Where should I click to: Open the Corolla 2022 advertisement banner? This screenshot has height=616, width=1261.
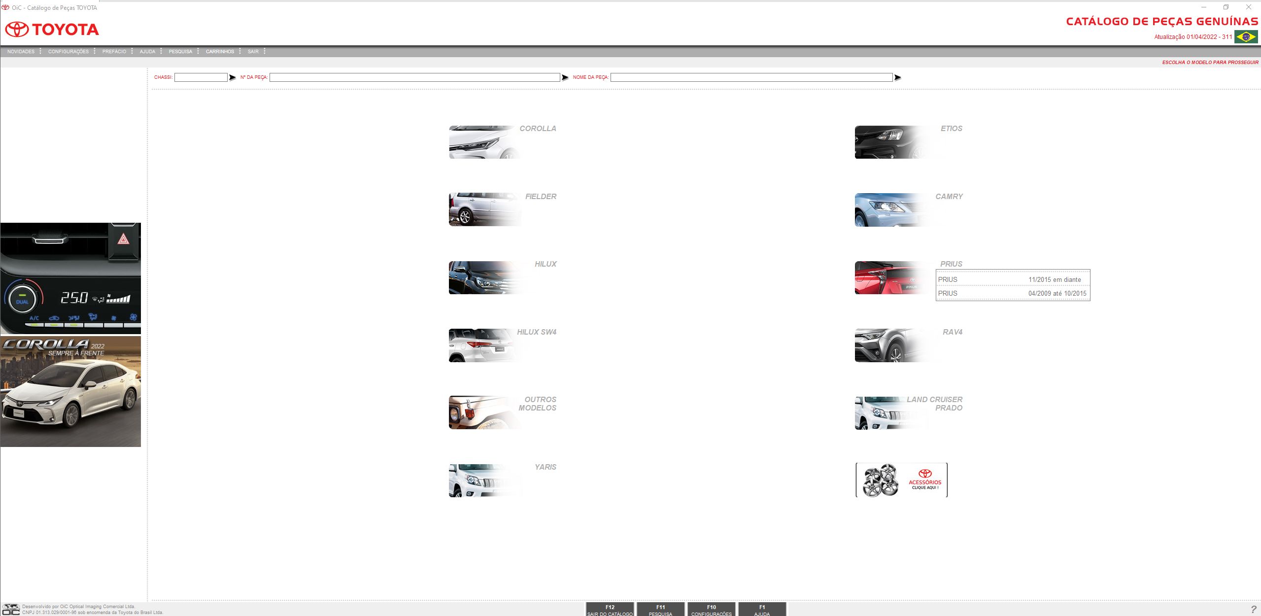70,392
